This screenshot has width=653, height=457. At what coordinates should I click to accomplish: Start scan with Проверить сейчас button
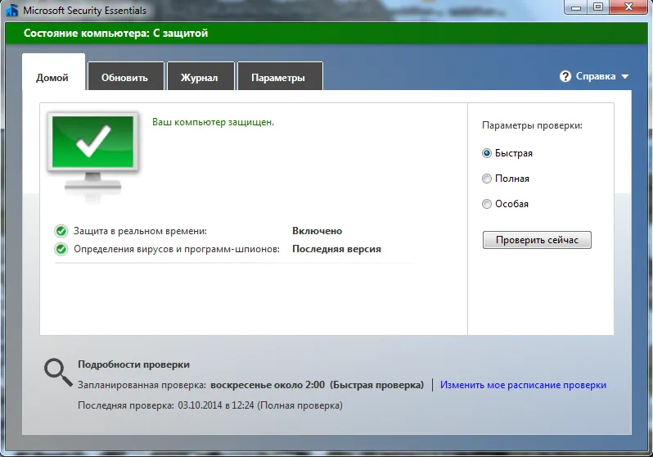[537, 240]
